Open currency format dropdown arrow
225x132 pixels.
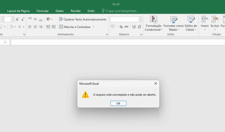[x=117, y=27]
